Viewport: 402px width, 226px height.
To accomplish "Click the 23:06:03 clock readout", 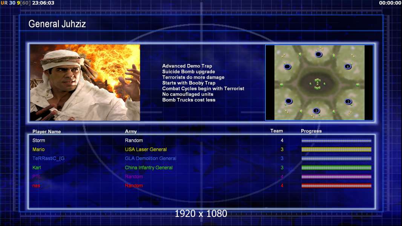I will point(43,3).
